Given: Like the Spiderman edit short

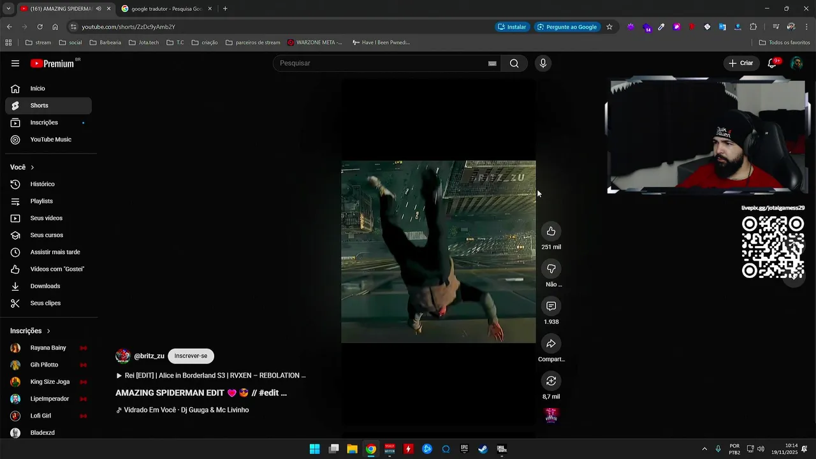Looking at the screenshot, I should pyautogui.click(x=551, y=231).
